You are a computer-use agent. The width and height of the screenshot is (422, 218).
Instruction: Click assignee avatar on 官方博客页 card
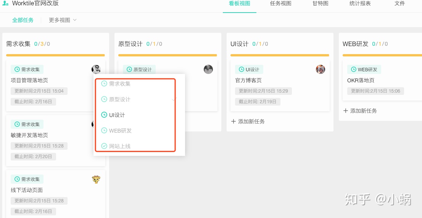(x=321, y=69)
